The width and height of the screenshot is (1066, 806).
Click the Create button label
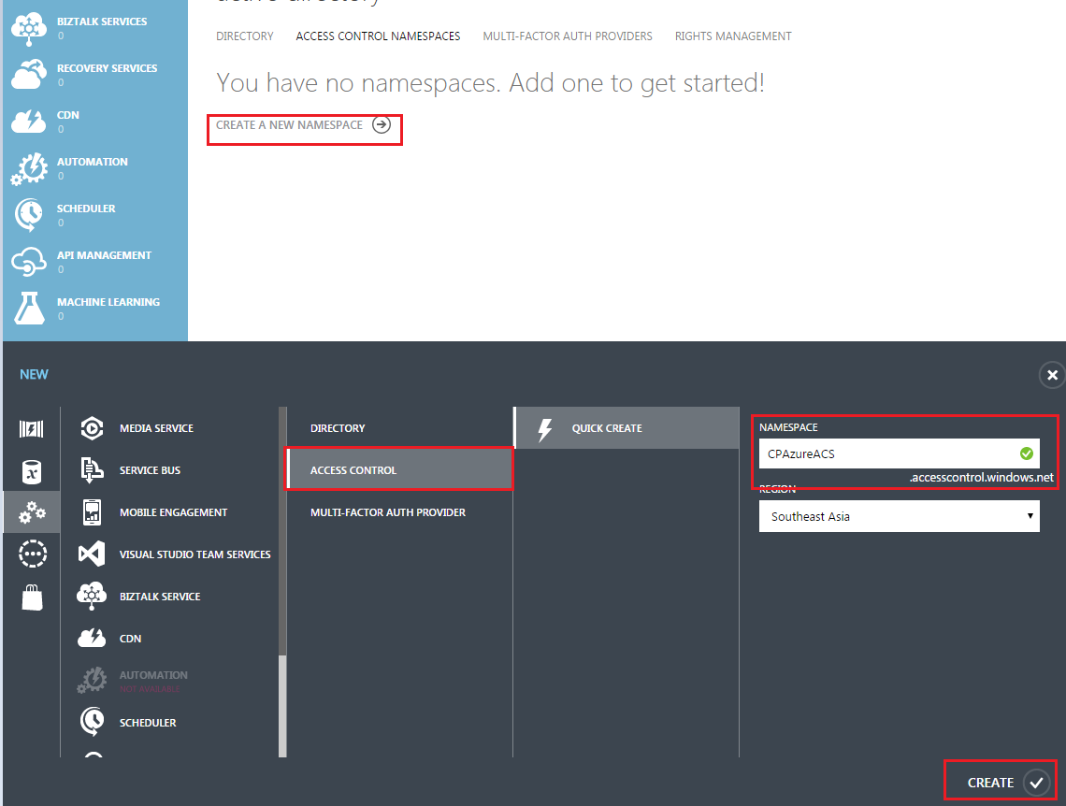990,783
